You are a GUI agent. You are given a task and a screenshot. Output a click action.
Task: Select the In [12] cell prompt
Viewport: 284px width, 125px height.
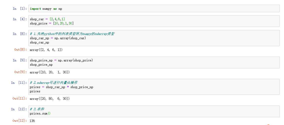[19, 109]
